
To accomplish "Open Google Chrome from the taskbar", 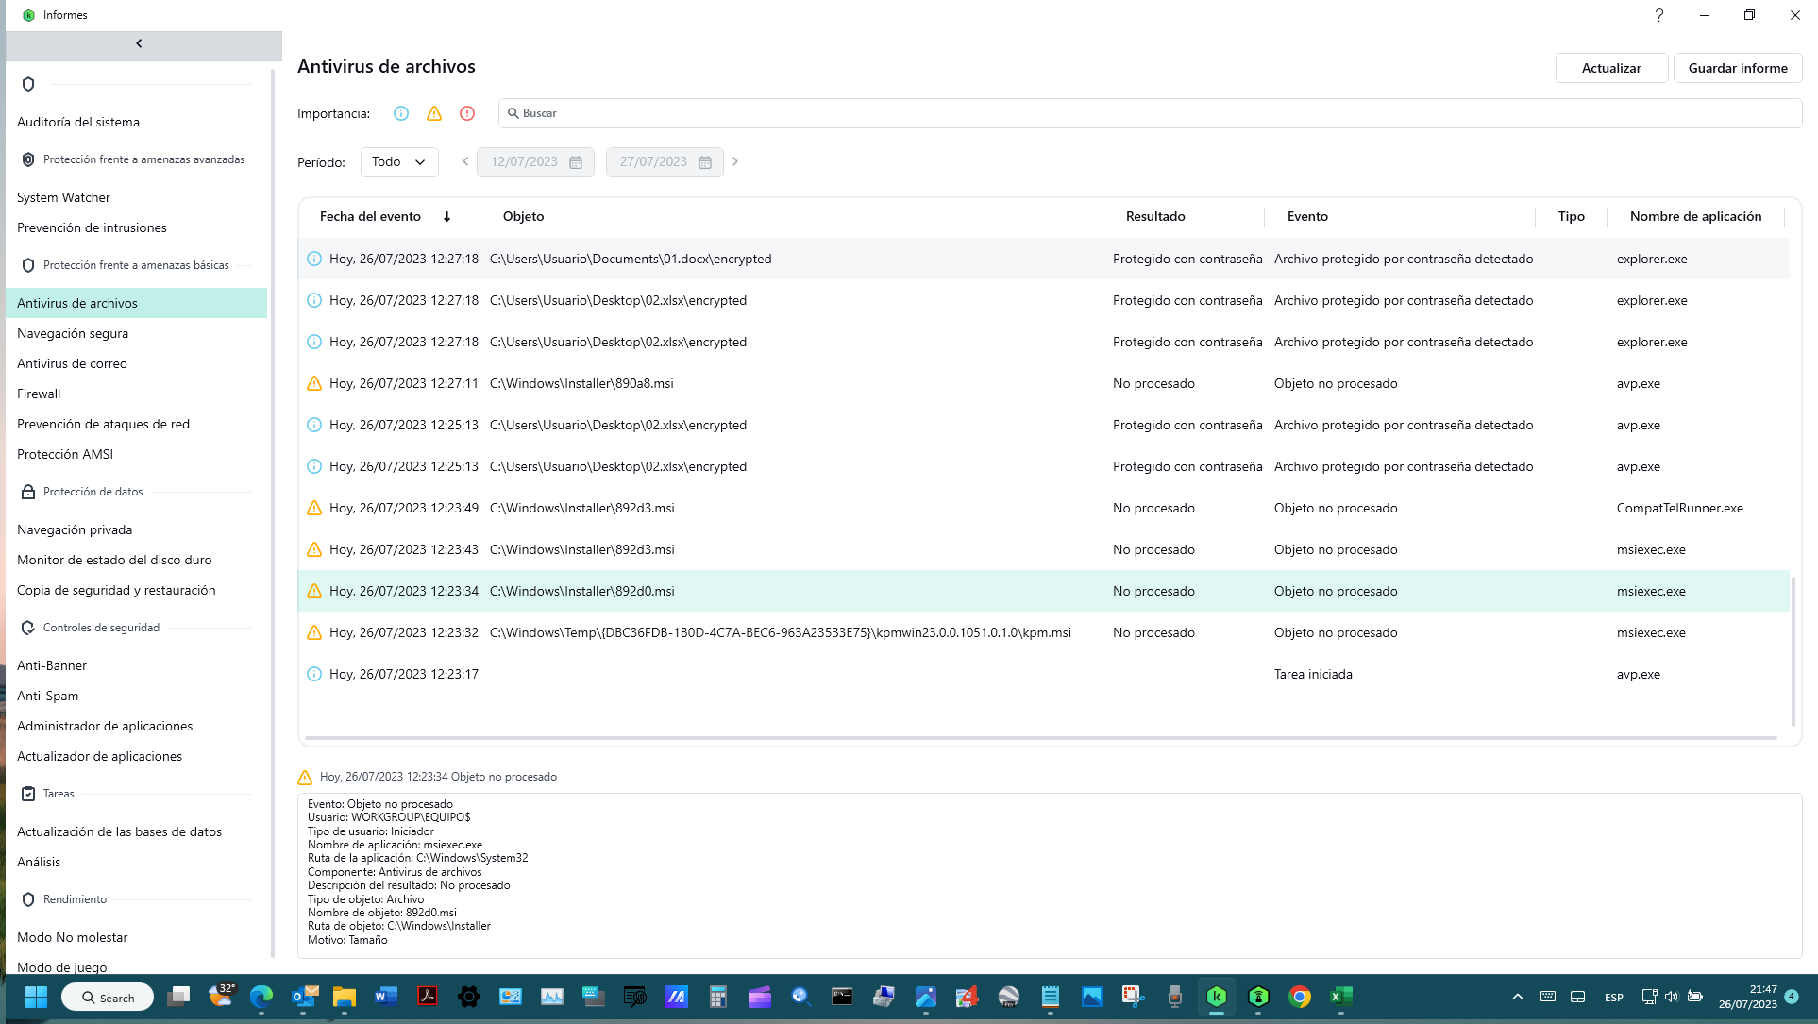I will [1300, 997].
